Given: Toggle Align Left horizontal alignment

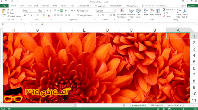Looking at the screenshot, I should (x=55, y=15).
